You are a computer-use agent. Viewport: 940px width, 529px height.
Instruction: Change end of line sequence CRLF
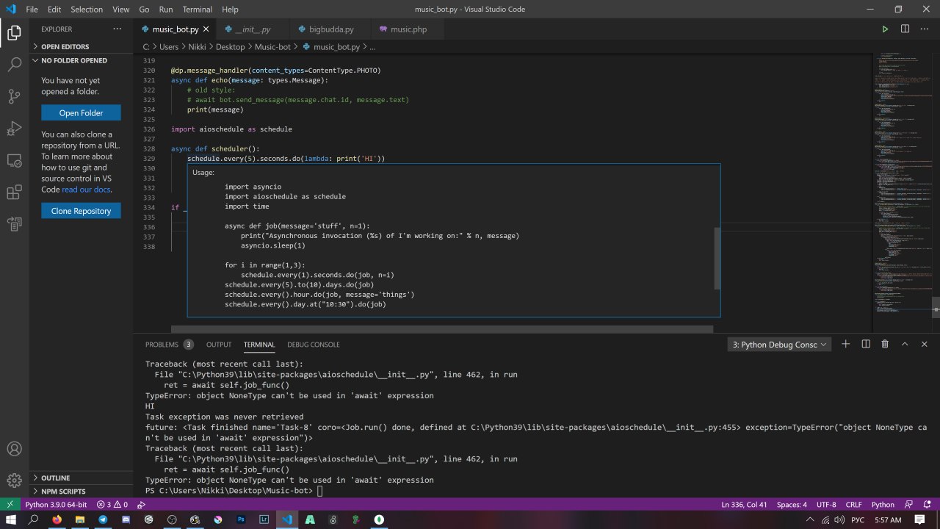point(853,505)
